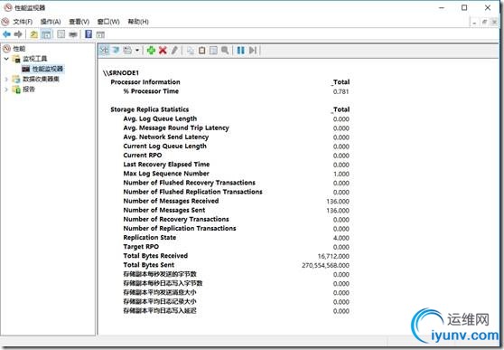This screenshot has height=350, width=504.
Task: Select Avg. Network Send Latency counter
Action: click(166, 137)
